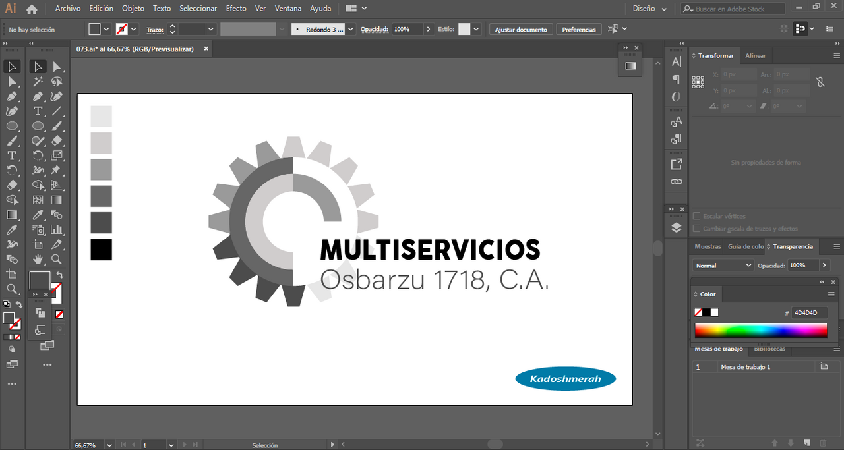Close the 073.ai document tab
Image resolution: width=844 pixels, height=450 pixels.
pyautogui.click(x=206, y=49)
